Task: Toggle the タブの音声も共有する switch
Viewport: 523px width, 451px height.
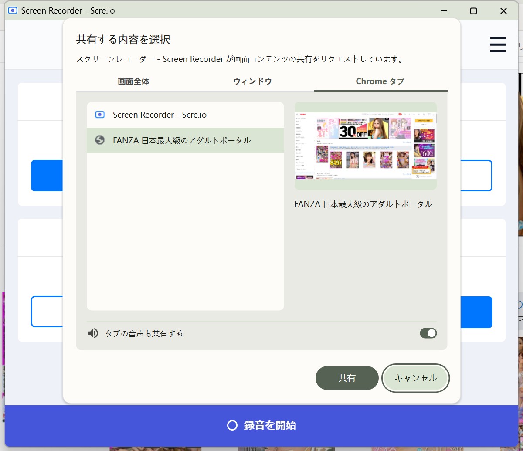Action: (x=428, y=333)
